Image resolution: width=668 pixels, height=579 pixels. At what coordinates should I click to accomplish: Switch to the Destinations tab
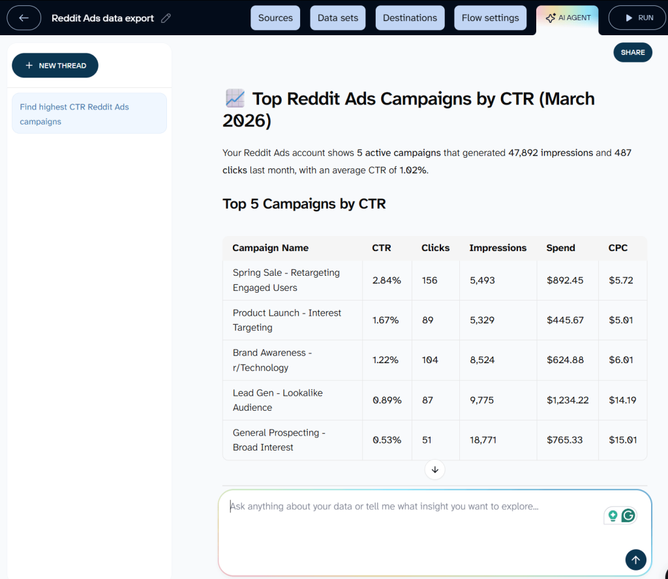click(x=410, y=18)
